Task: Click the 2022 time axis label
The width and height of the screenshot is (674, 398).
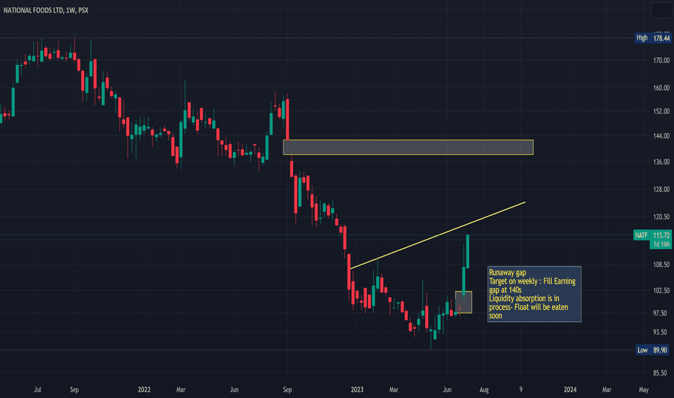Action: [144, 390]
